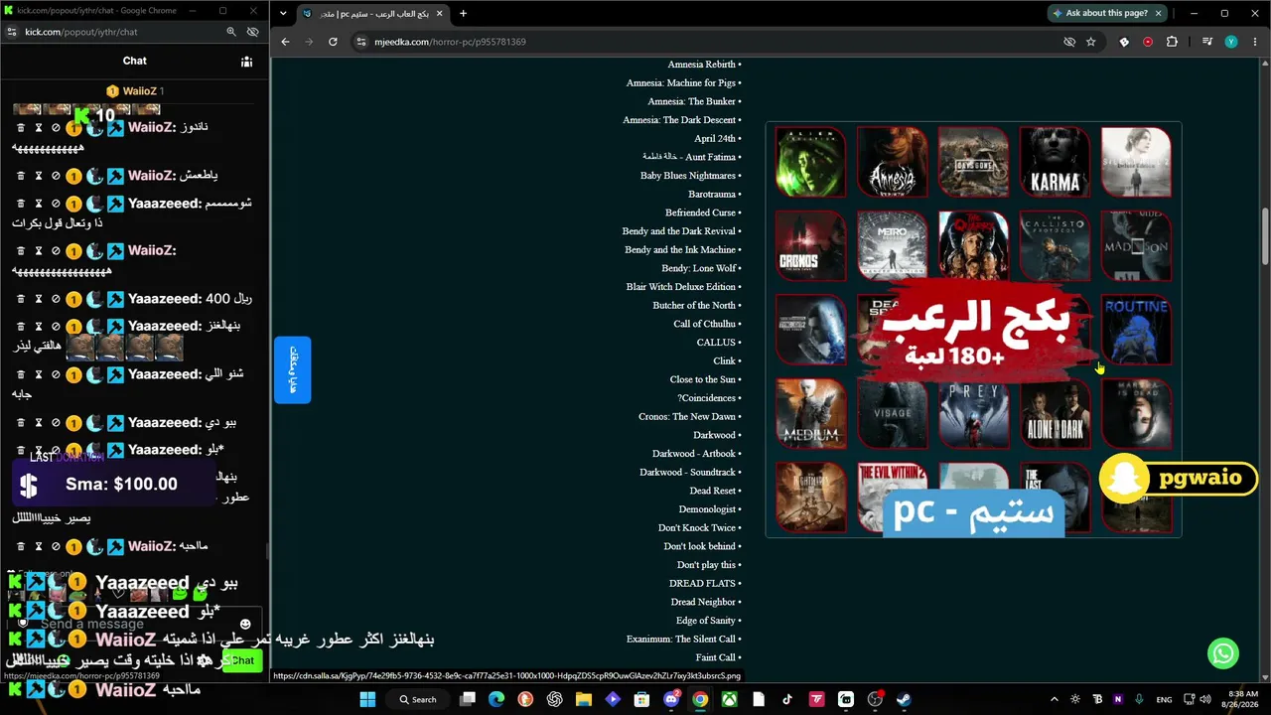The height and width of the screenshot is (715, 1271).
Task: Open the Windows Start menu
Action: click(367, 699)
